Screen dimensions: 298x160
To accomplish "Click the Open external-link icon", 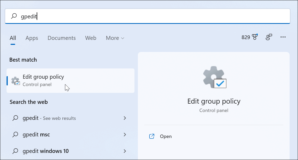I will coord(152,136).
